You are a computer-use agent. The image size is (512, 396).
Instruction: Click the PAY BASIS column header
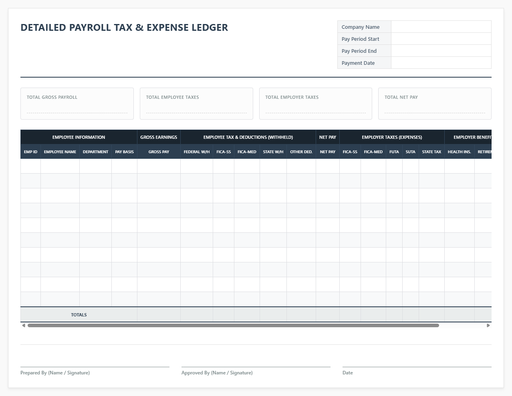pos(124,152)
